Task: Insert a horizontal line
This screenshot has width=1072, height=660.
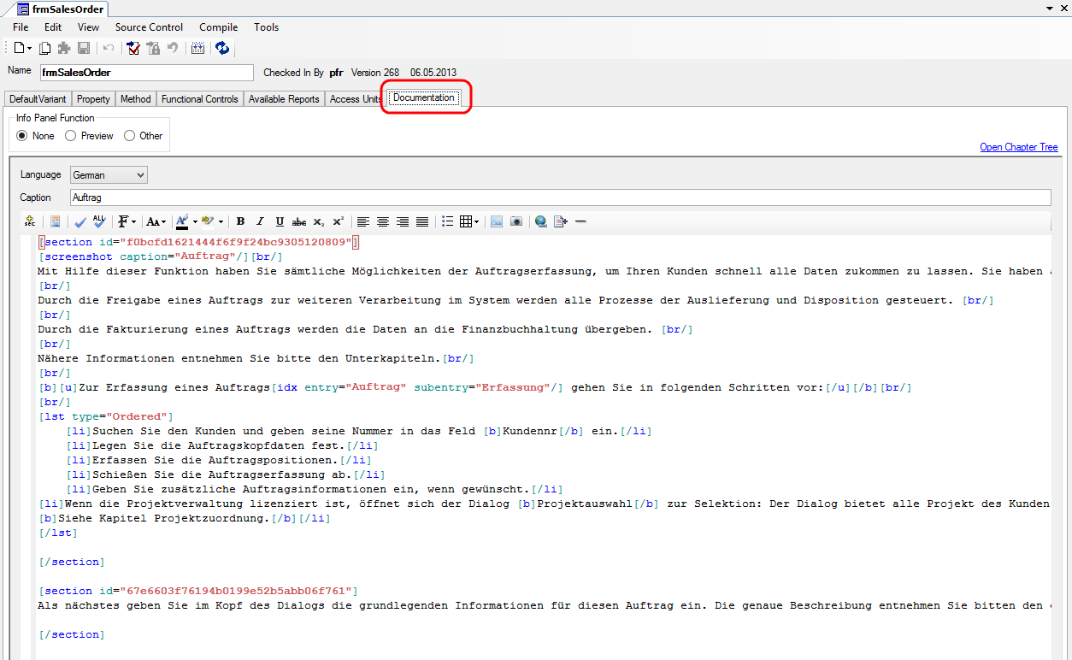Action: tap(580, 221)
